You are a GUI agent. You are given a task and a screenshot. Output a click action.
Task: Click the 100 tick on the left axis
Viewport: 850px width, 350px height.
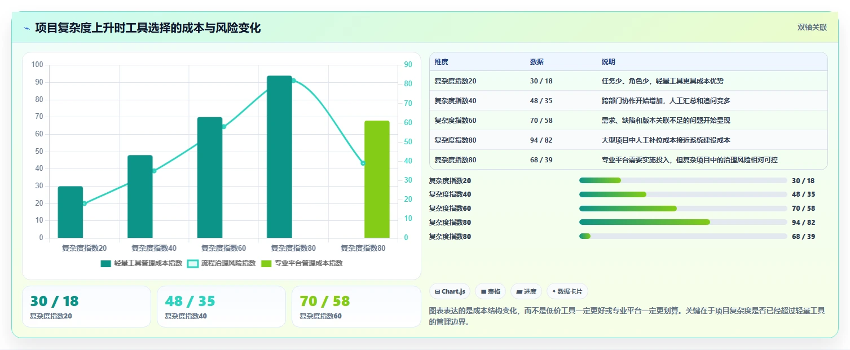[x=37, y=65]
